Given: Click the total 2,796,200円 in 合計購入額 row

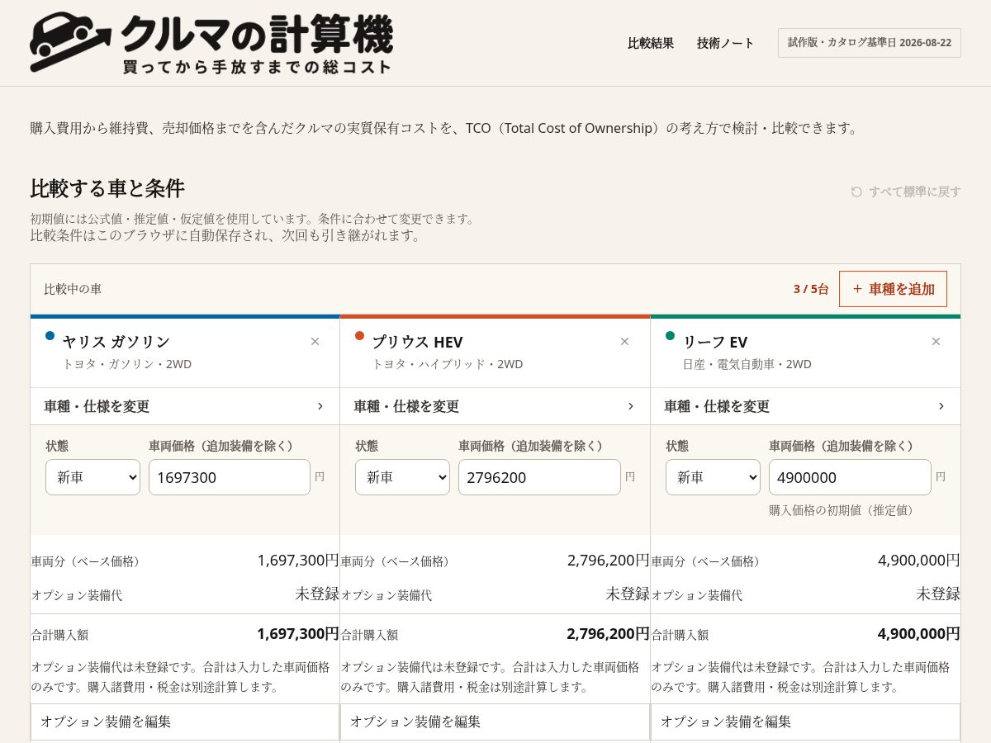Looking at the screenshot, I should (608, 634).
